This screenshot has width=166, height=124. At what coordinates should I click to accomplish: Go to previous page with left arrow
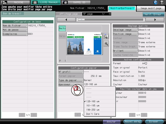pyautogui.click(x=66, y=20)
